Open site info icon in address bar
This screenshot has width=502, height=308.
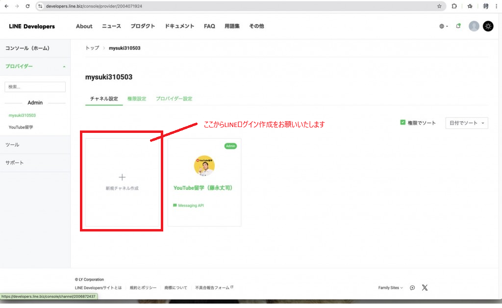(40, 6)
